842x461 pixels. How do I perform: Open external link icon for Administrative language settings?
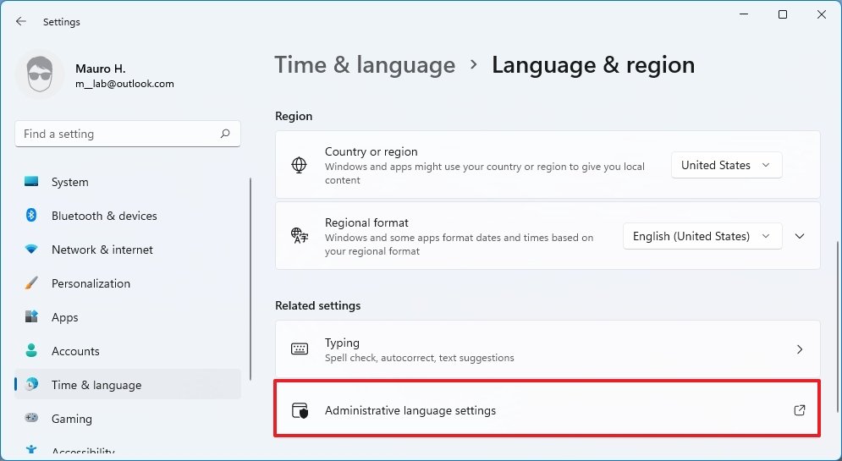pos(799,410)
